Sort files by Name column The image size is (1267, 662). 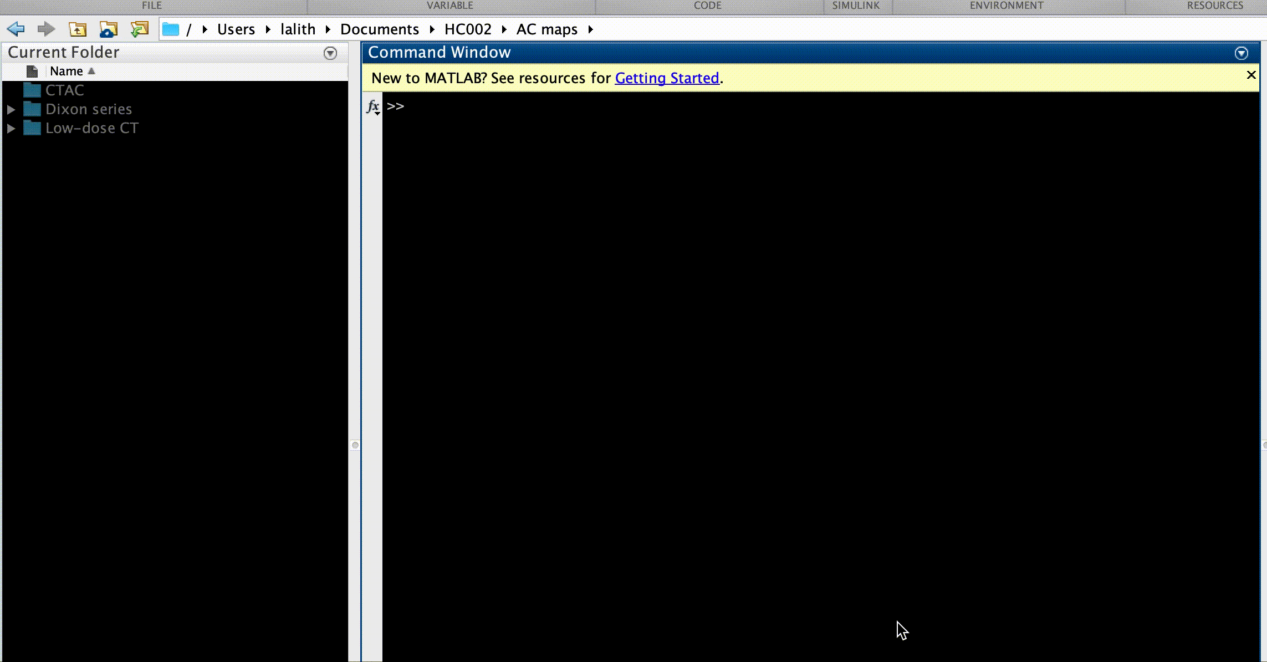coord(67,72)
